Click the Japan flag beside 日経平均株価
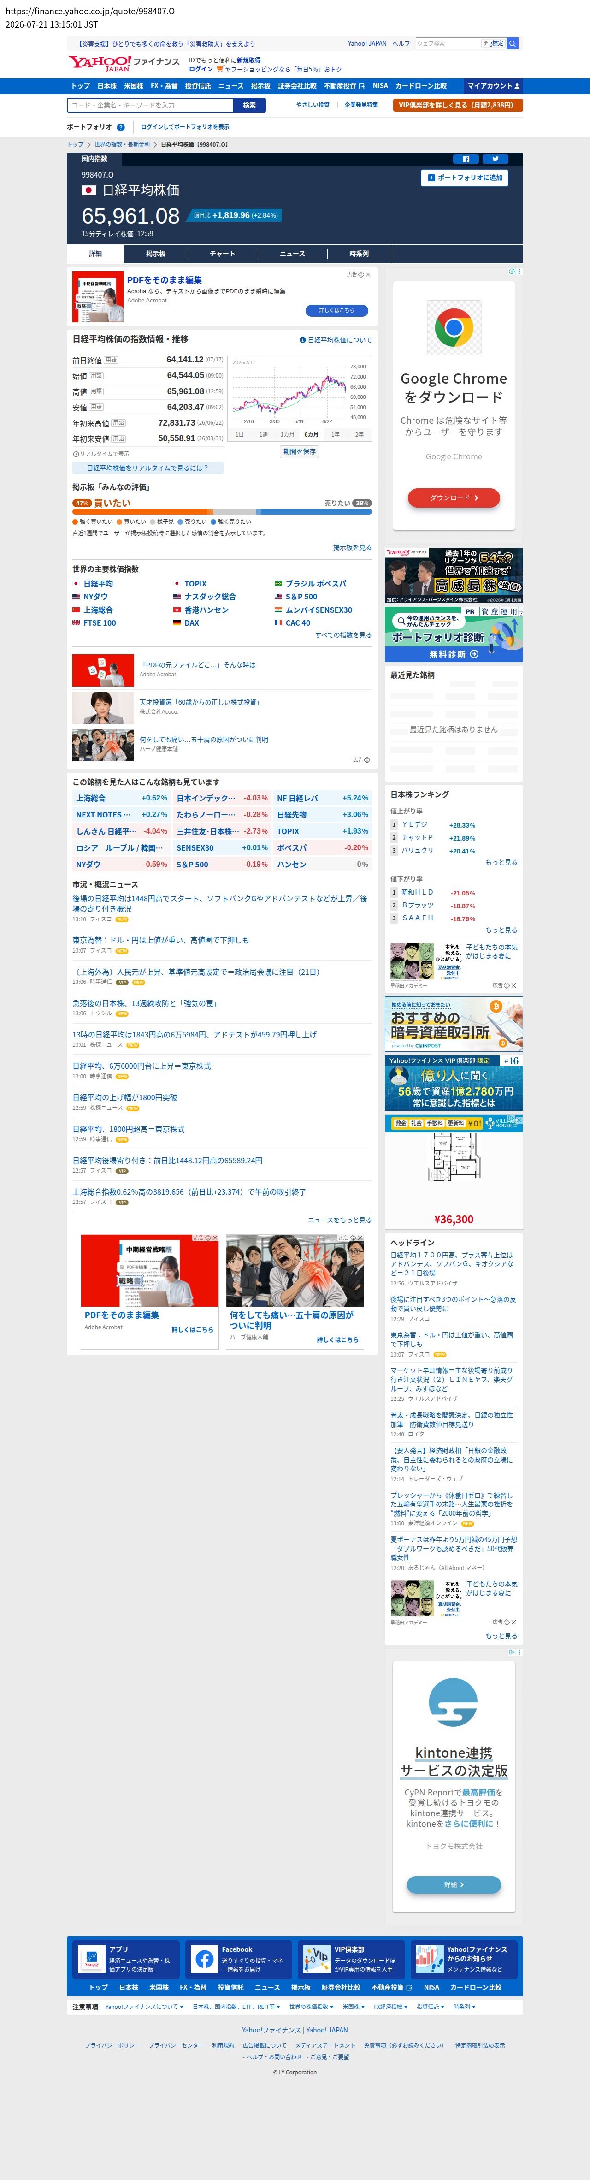Screen dimensions: 590x2180 [89, 190]
